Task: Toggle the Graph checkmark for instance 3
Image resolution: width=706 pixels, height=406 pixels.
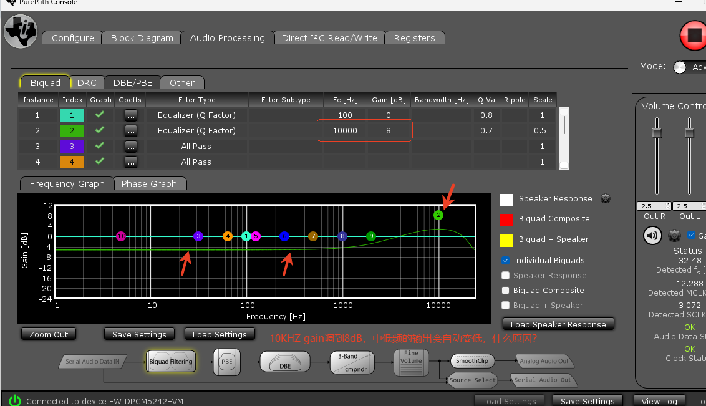Action: coord(100,145)
